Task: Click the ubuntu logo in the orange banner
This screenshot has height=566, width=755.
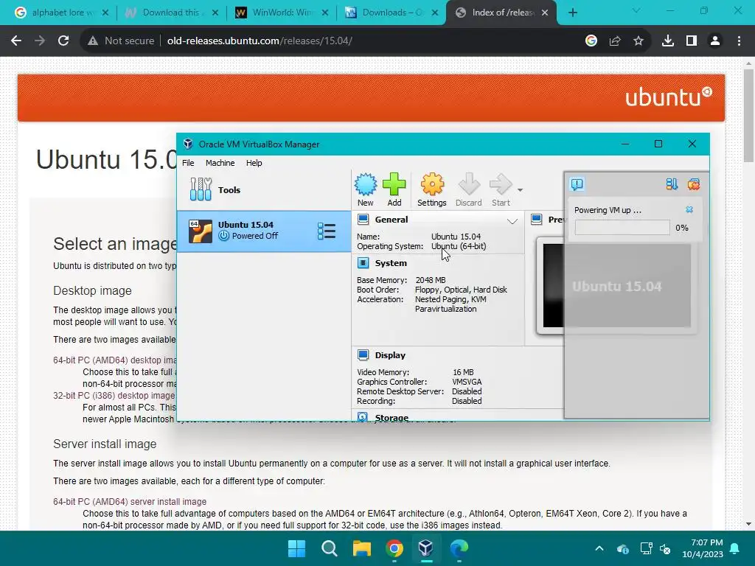Action: click(668, 97)
